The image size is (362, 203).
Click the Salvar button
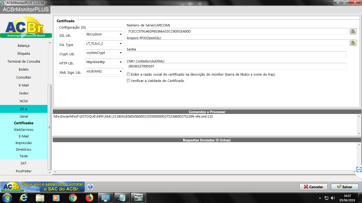[x=345, y=187]
